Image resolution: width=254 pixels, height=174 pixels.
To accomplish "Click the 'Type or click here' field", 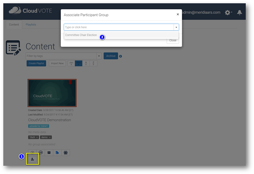I will [x=119, y=27].
